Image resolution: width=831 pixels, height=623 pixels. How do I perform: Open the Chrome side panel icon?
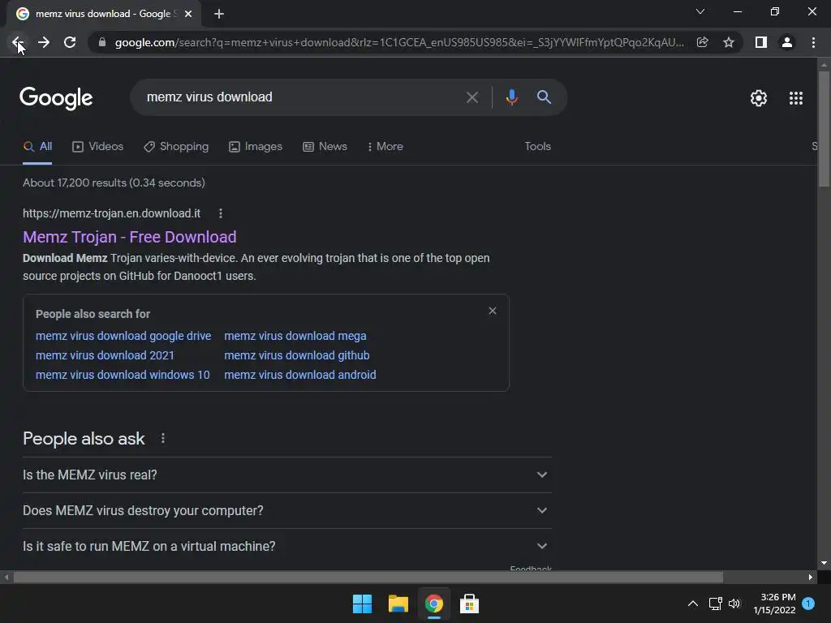[761, 42]
